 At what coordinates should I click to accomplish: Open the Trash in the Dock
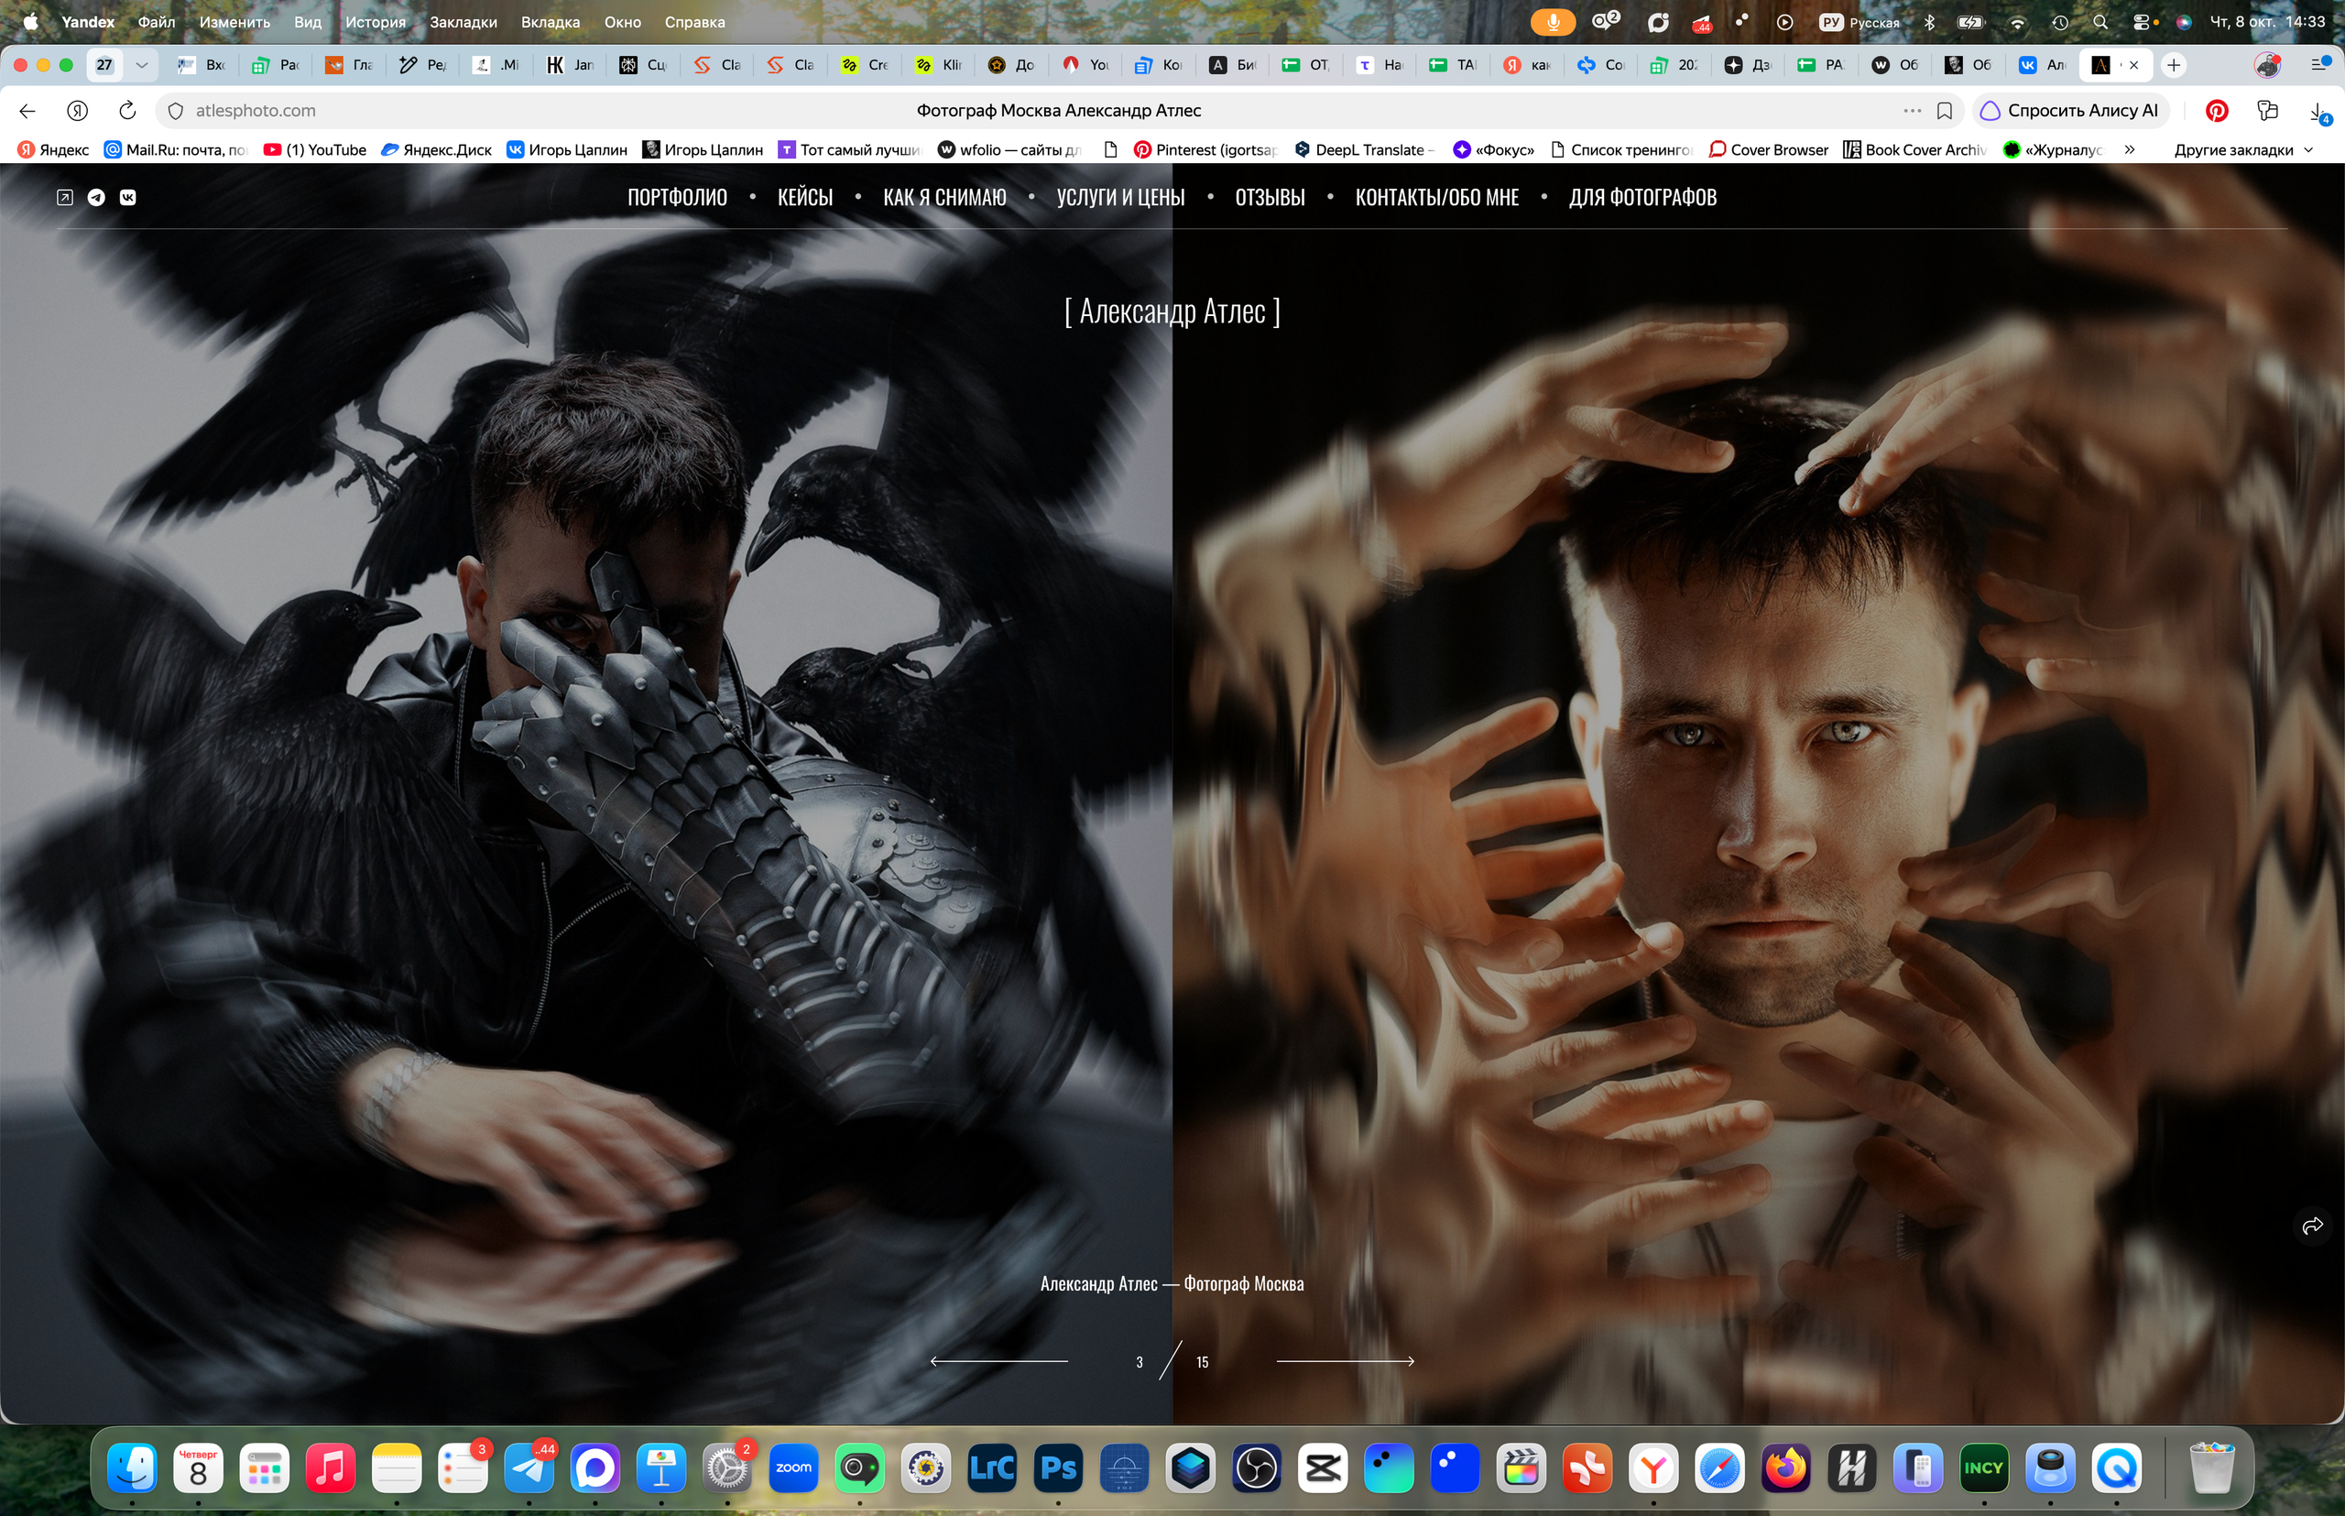click(2211, 1467)
